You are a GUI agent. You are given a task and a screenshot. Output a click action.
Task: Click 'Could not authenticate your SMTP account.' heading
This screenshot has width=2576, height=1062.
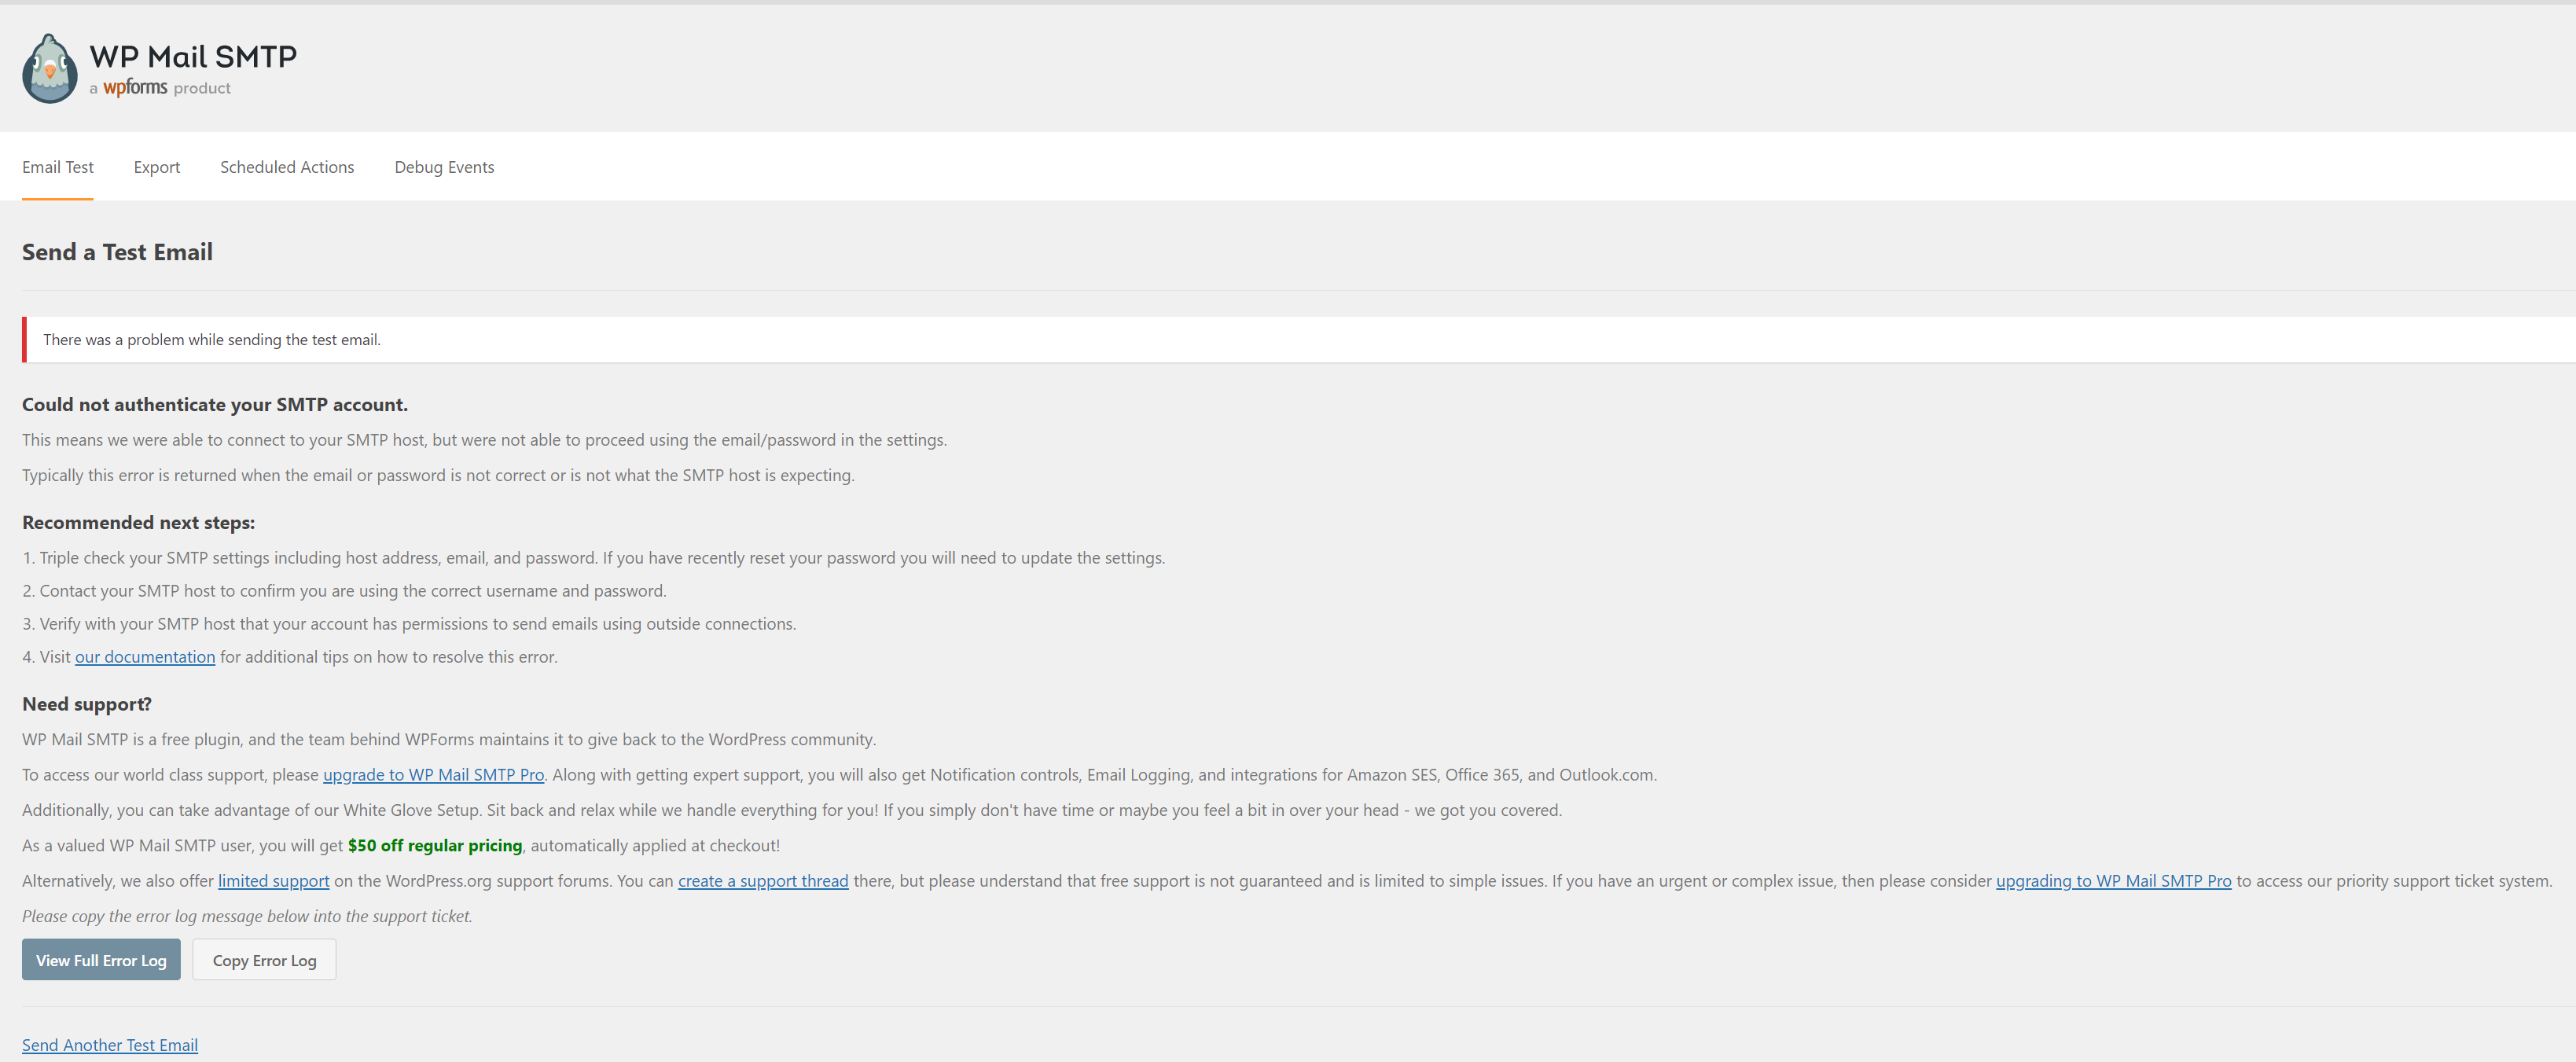215,405
